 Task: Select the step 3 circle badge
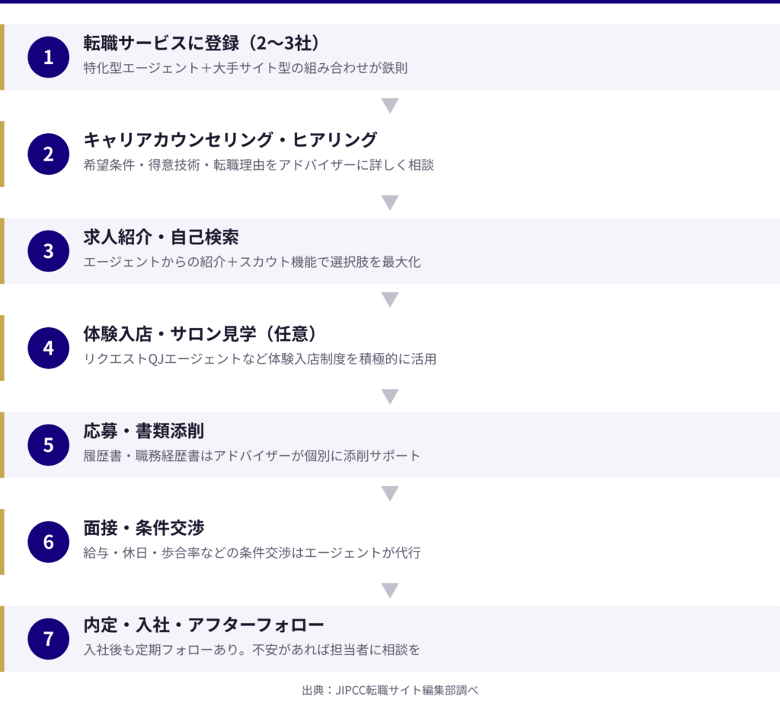click(49, 251)
